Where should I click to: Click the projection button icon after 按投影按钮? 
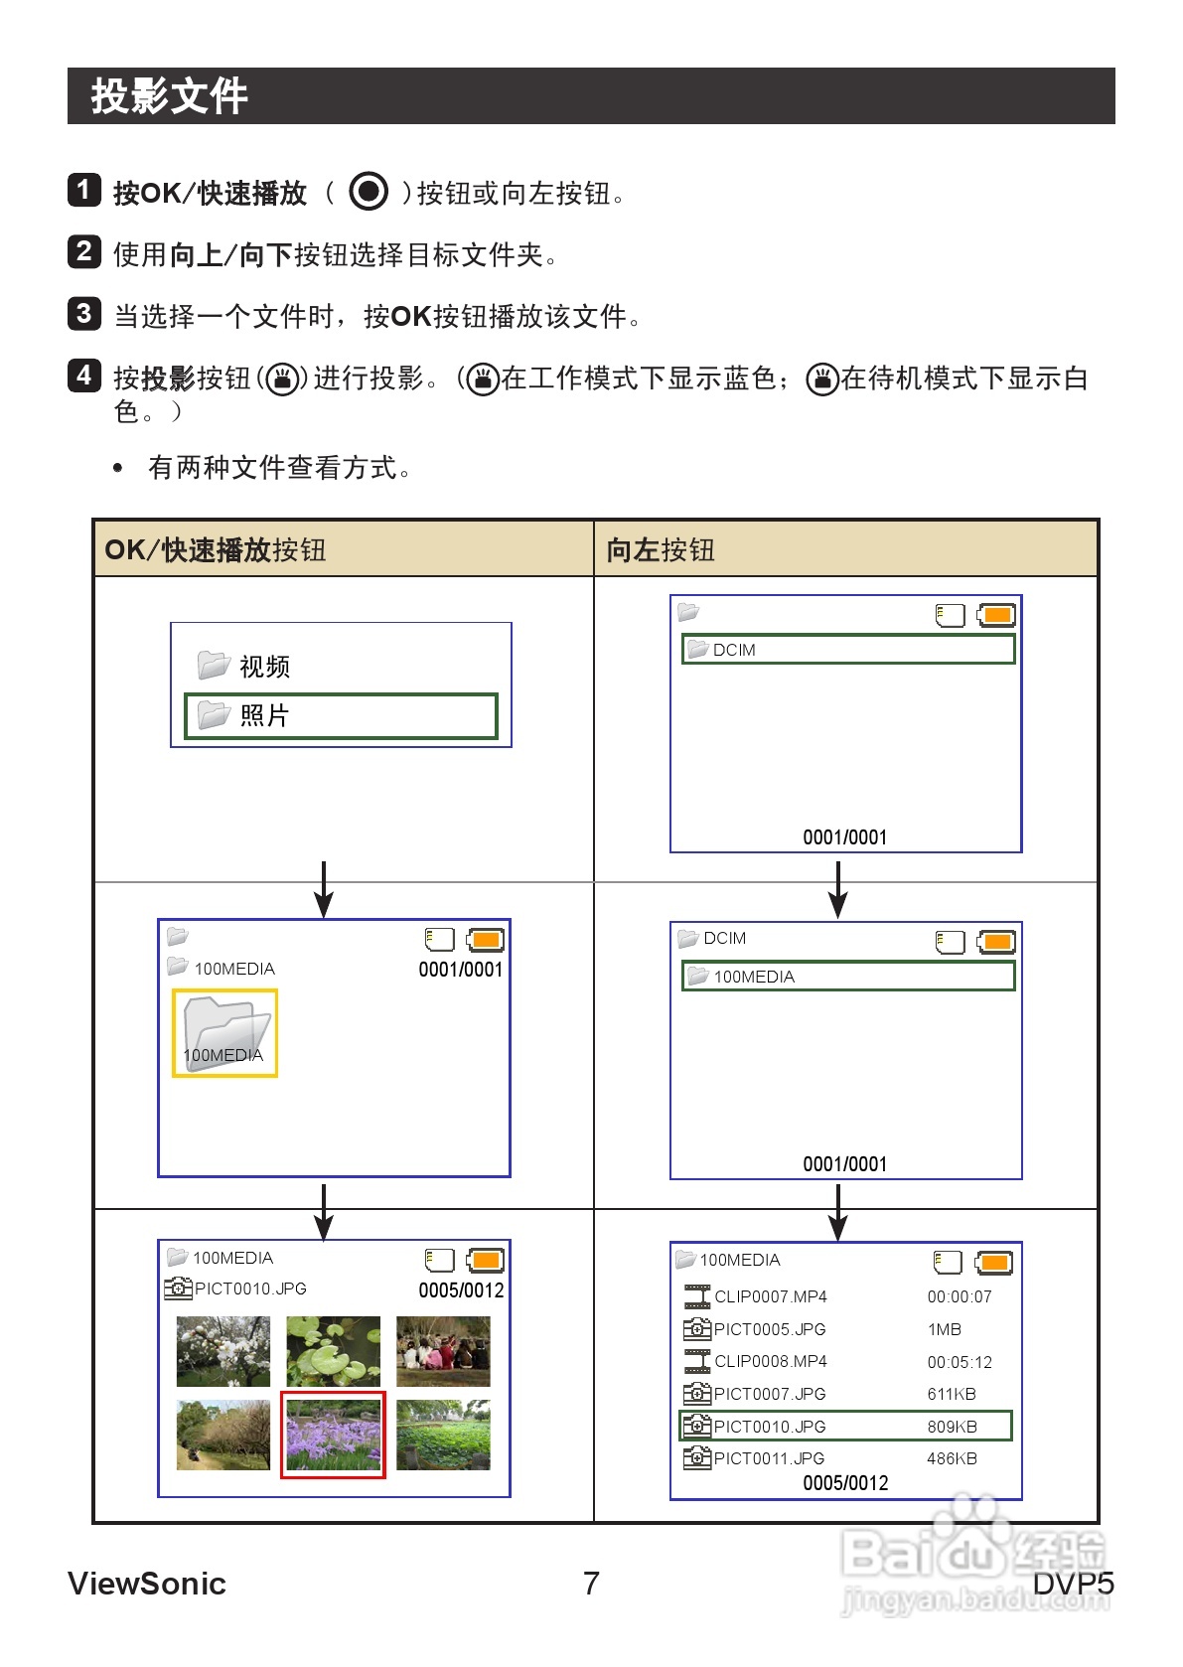click(x=283, y=379)
